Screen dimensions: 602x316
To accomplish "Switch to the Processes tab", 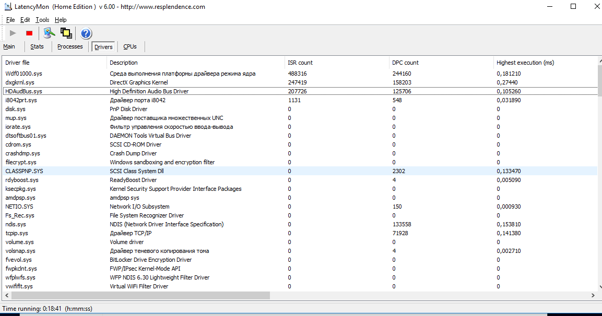I will 70,47.
